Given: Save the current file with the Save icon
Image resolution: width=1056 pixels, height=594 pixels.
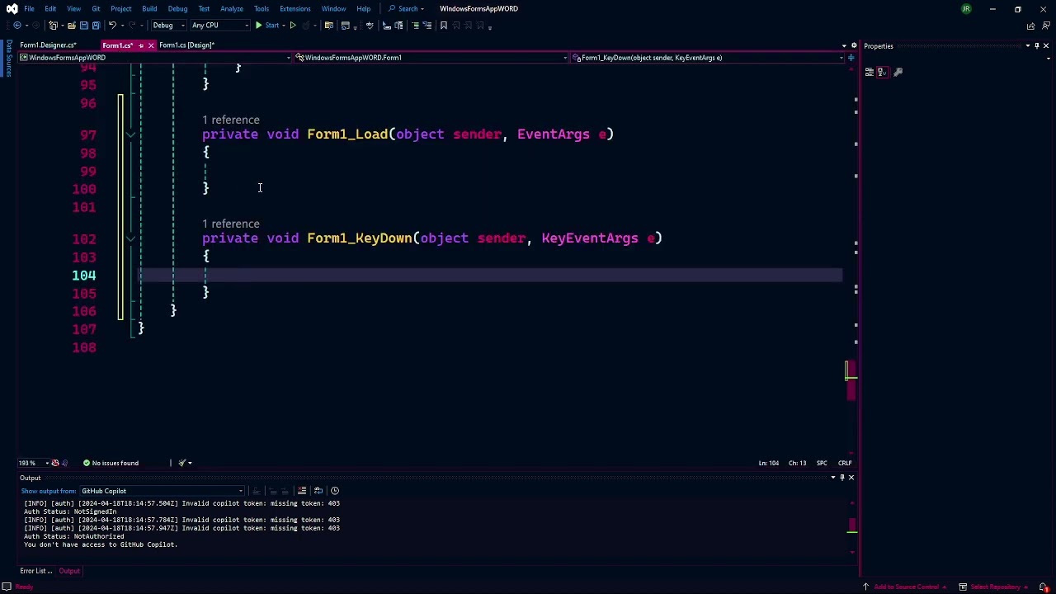Looking at the screenshot, I should coord(84,26).
